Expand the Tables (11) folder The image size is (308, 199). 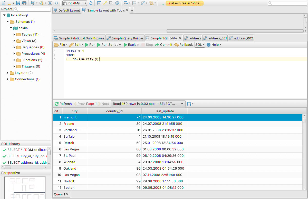(14, 35)
